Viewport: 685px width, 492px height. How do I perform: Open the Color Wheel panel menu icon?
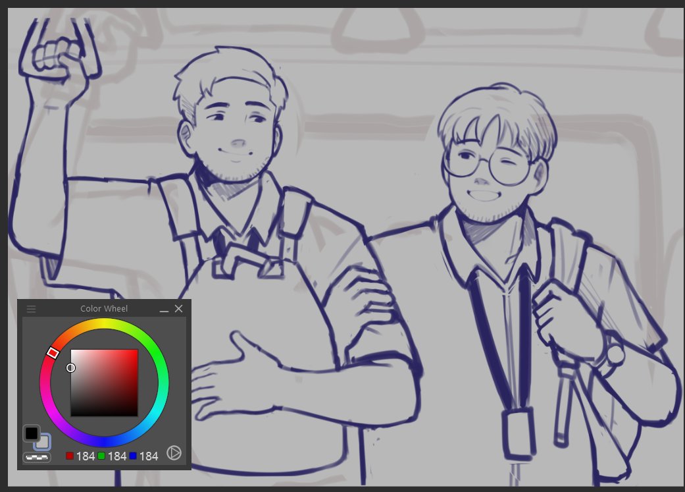tap(31, 309)
